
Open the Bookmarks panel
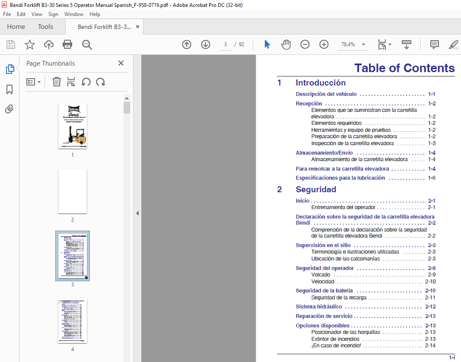tap(10, 89)
